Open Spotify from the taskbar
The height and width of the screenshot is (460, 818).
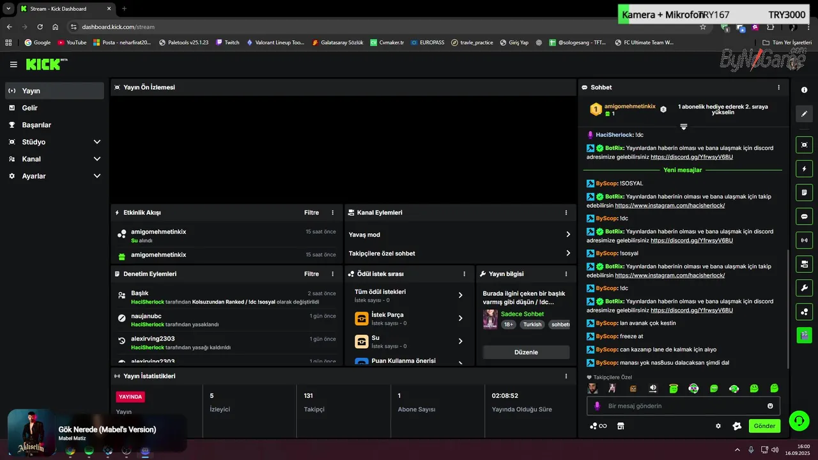[89, 451]
